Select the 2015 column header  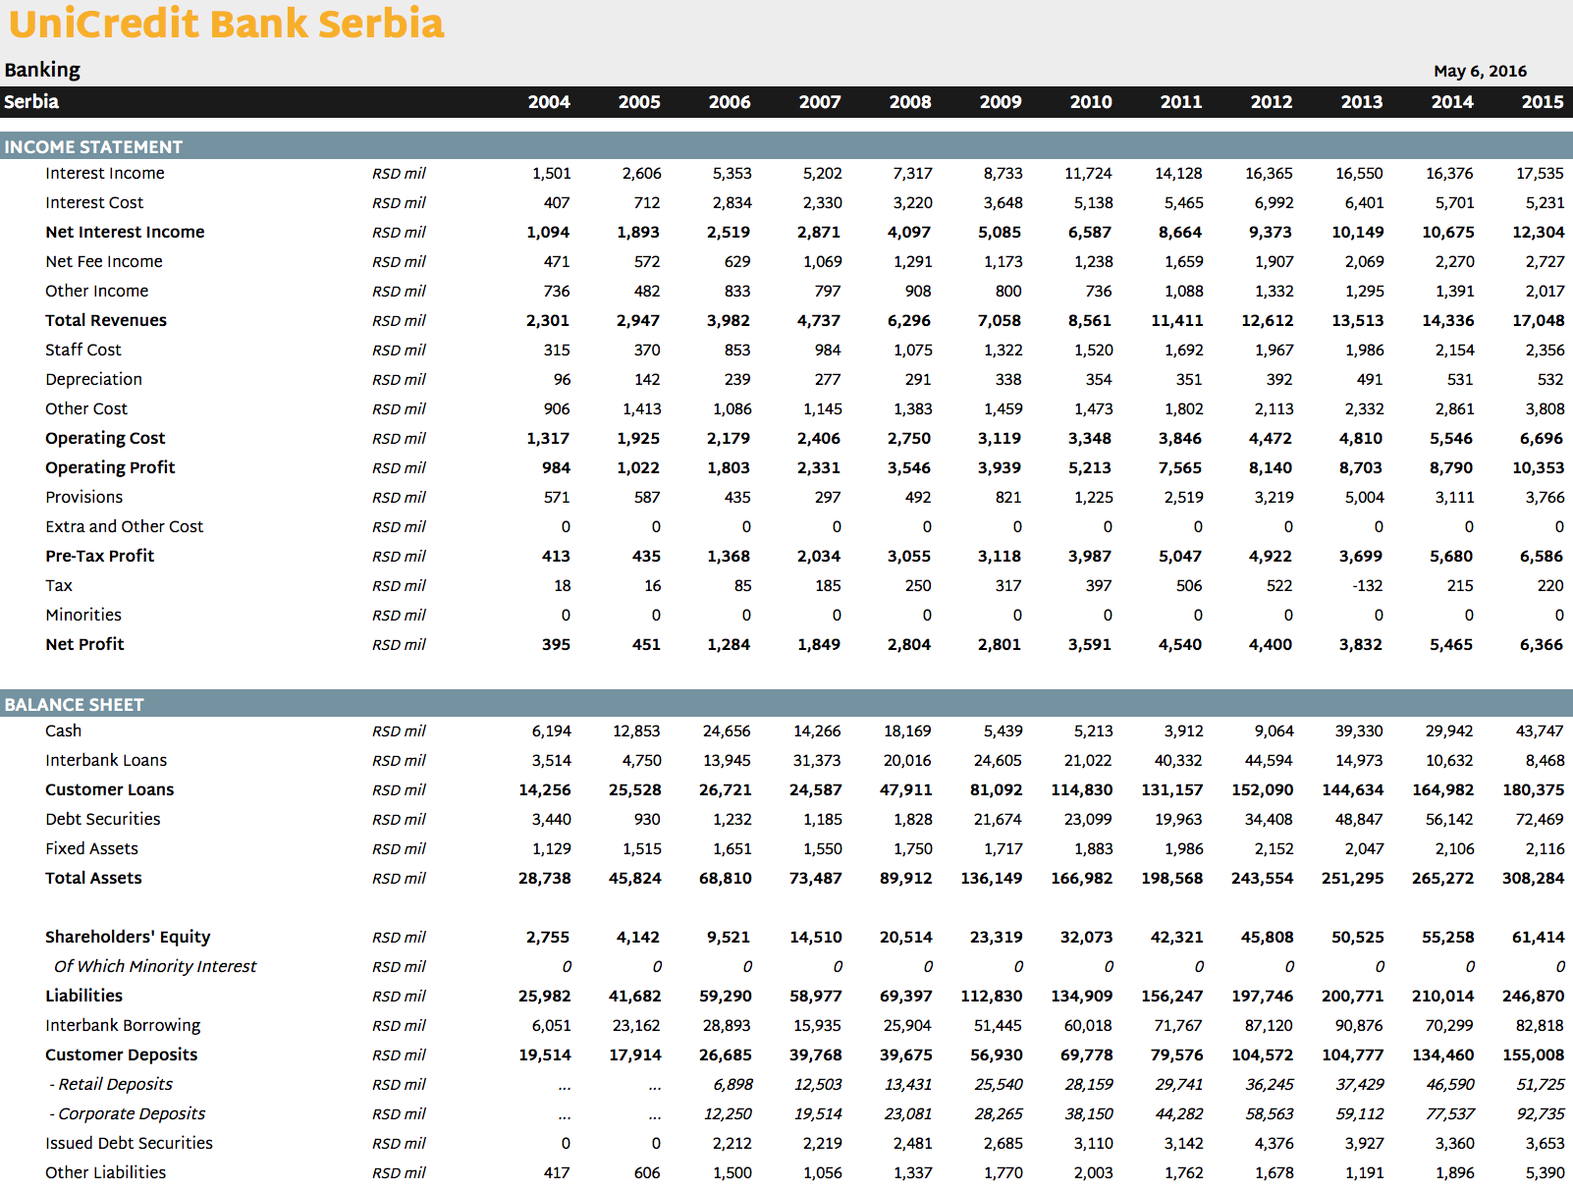(1543, 102)
